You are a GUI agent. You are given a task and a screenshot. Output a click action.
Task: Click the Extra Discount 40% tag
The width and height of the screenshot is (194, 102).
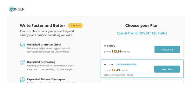[x=126, y=64]
